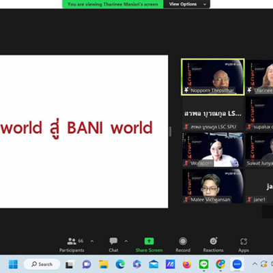
Task: Start recording with the Record button
Action: (183, 245)
